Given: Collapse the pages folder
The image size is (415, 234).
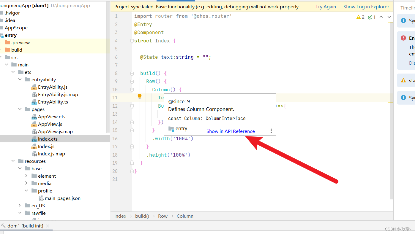Looking at the screenshot, I should 20,109.
